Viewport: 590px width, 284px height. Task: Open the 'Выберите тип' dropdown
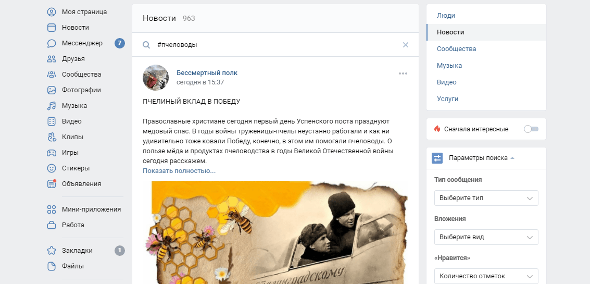tap(486, 197)
